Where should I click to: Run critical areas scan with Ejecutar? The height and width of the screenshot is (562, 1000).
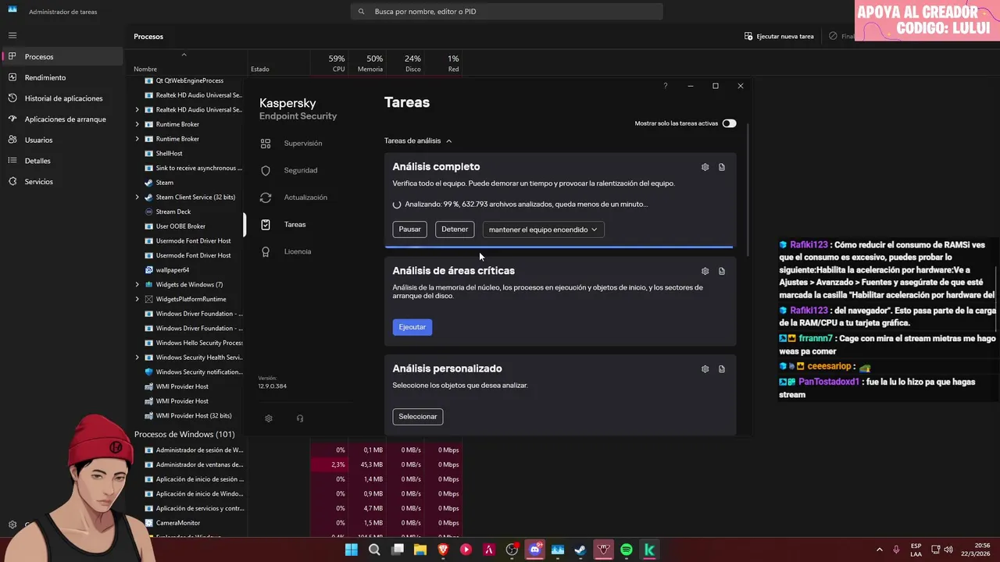(x=412, y=327)
